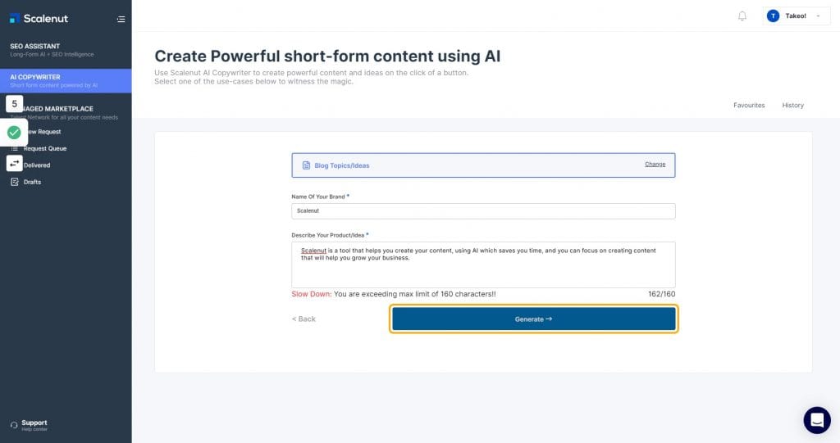Open the notifications bell

(742, 16)
